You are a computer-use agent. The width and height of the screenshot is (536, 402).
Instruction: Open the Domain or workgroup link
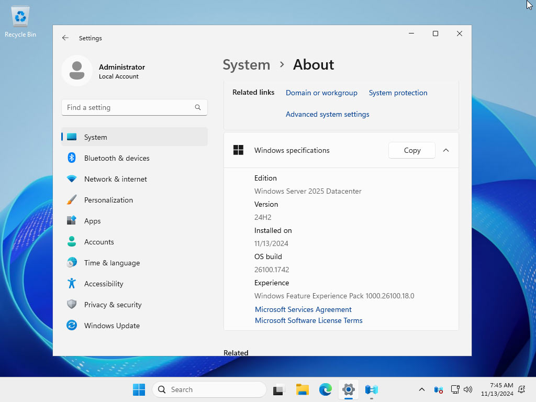(x=321, y=93)
